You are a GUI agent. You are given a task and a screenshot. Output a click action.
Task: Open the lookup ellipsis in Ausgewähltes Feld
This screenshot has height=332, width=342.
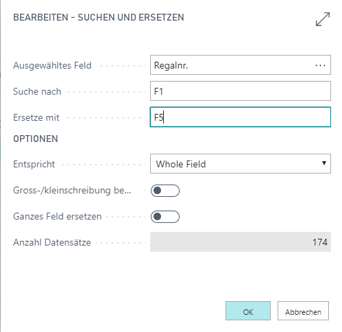pyautogui.click(x=320, y=65)
